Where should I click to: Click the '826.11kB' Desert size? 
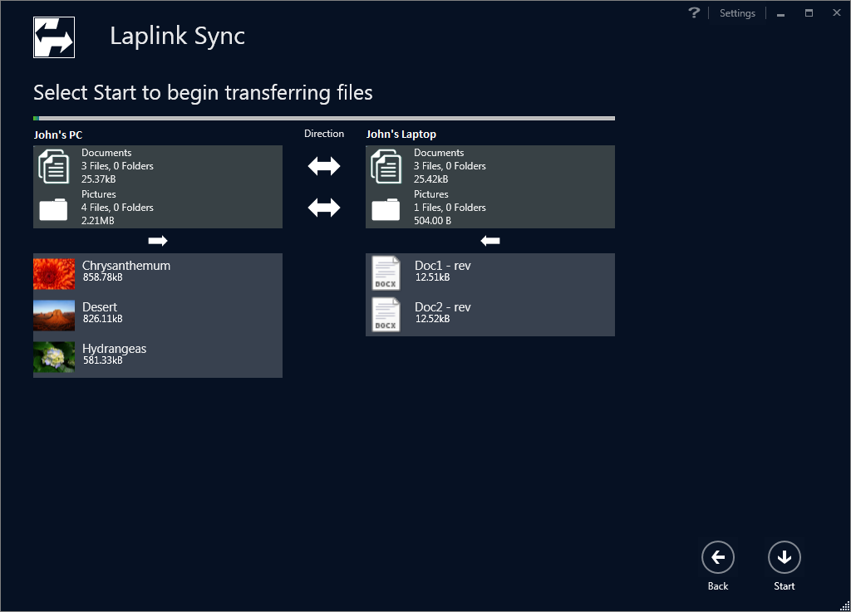[102, 319]
